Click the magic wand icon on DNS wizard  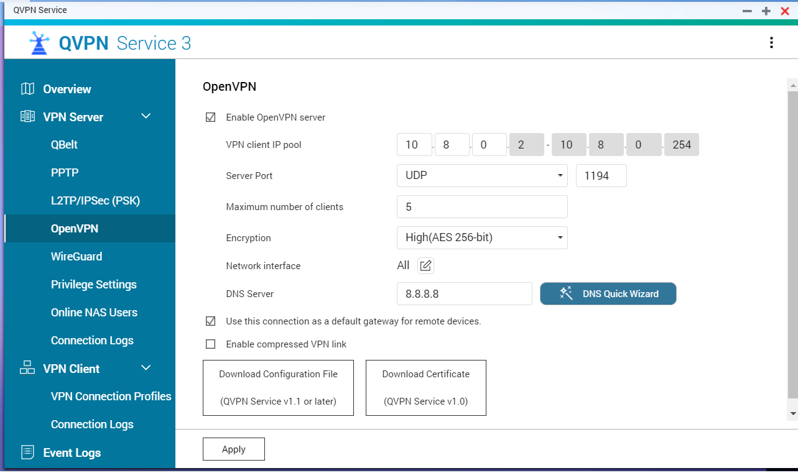tap(566, 293)
